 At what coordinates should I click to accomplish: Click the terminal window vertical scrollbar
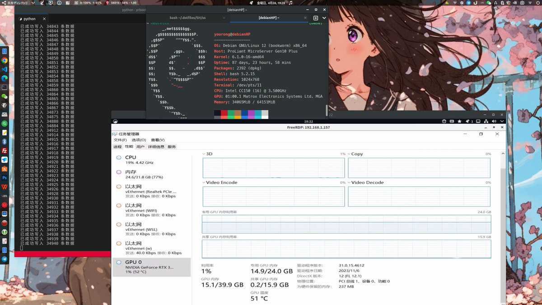327,110
